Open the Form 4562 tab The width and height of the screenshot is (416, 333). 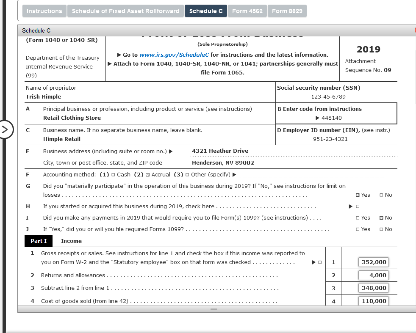click(247, 11)
